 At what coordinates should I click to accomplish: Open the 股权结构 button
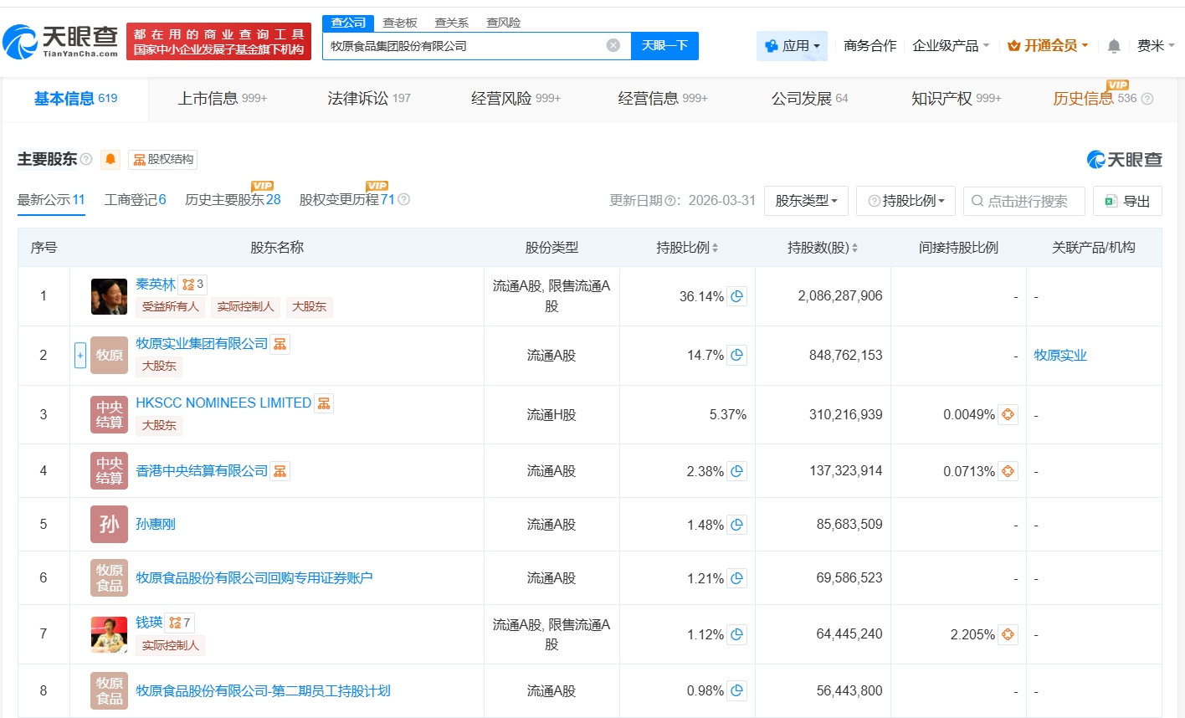[x=163, y=159]
